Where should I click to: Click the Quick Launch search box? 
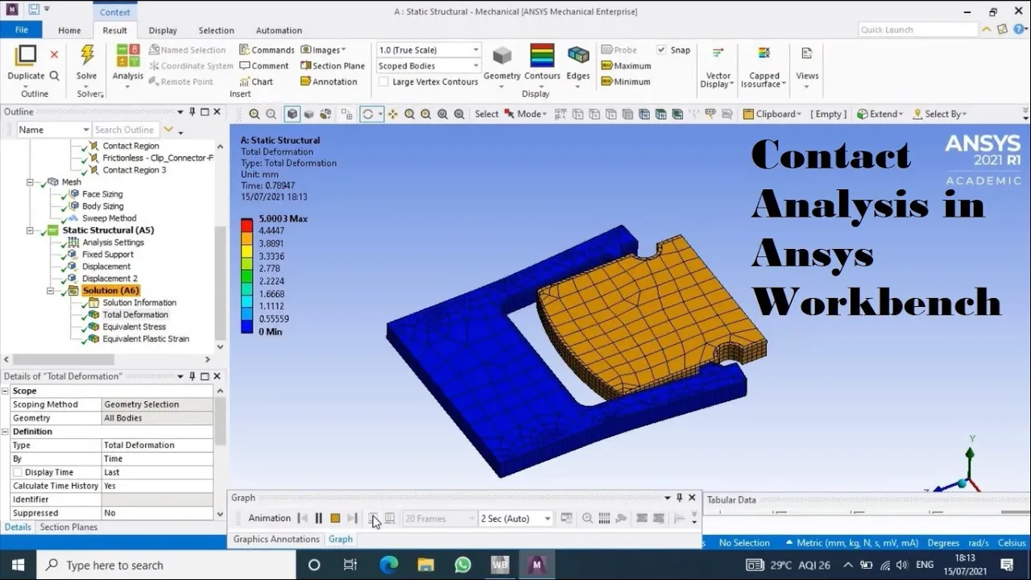point(917,30)
